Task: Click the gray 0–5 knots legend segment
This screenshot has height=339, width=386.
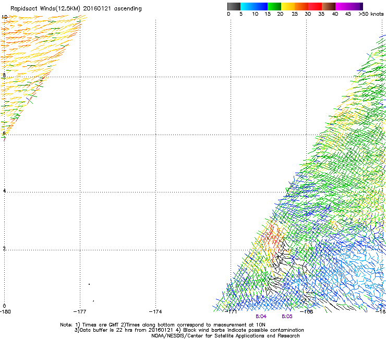Action: point(234,6)
